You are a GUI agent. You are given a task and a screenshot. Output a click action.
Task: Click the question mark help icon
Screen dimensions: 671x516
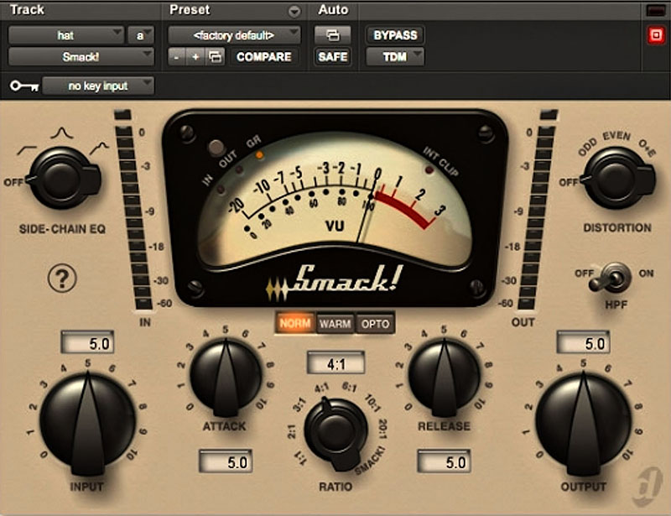pyautogui.click(x=62, y=278)
